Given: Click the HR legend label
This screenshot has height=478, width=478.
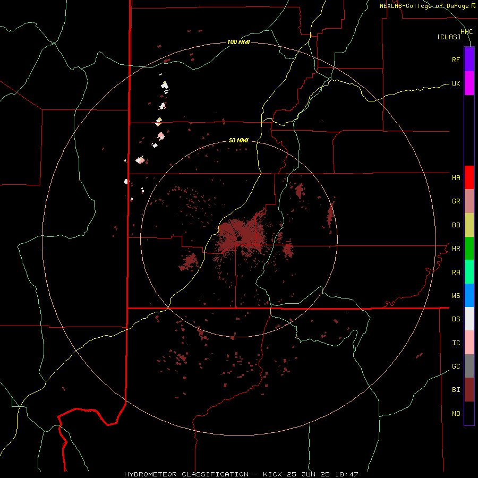Looking at the screenshot, I should coord(456,249).
